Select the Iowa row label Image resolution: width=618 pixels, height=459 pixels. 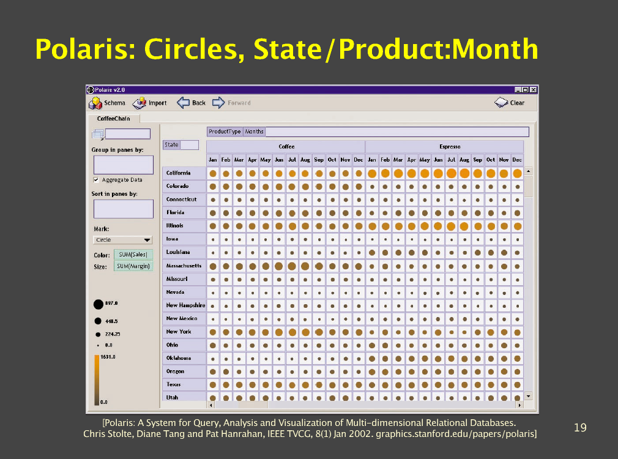click(x=184, y=239)
